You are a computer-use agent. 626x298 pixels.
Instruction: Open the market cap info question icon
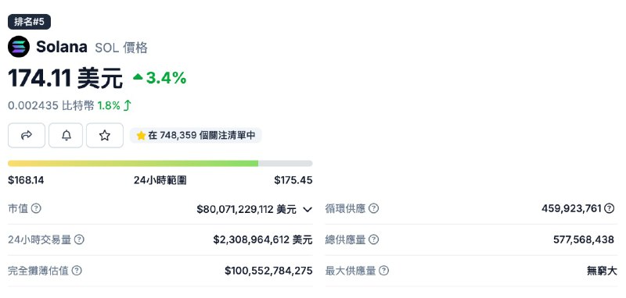pos(36,208)
